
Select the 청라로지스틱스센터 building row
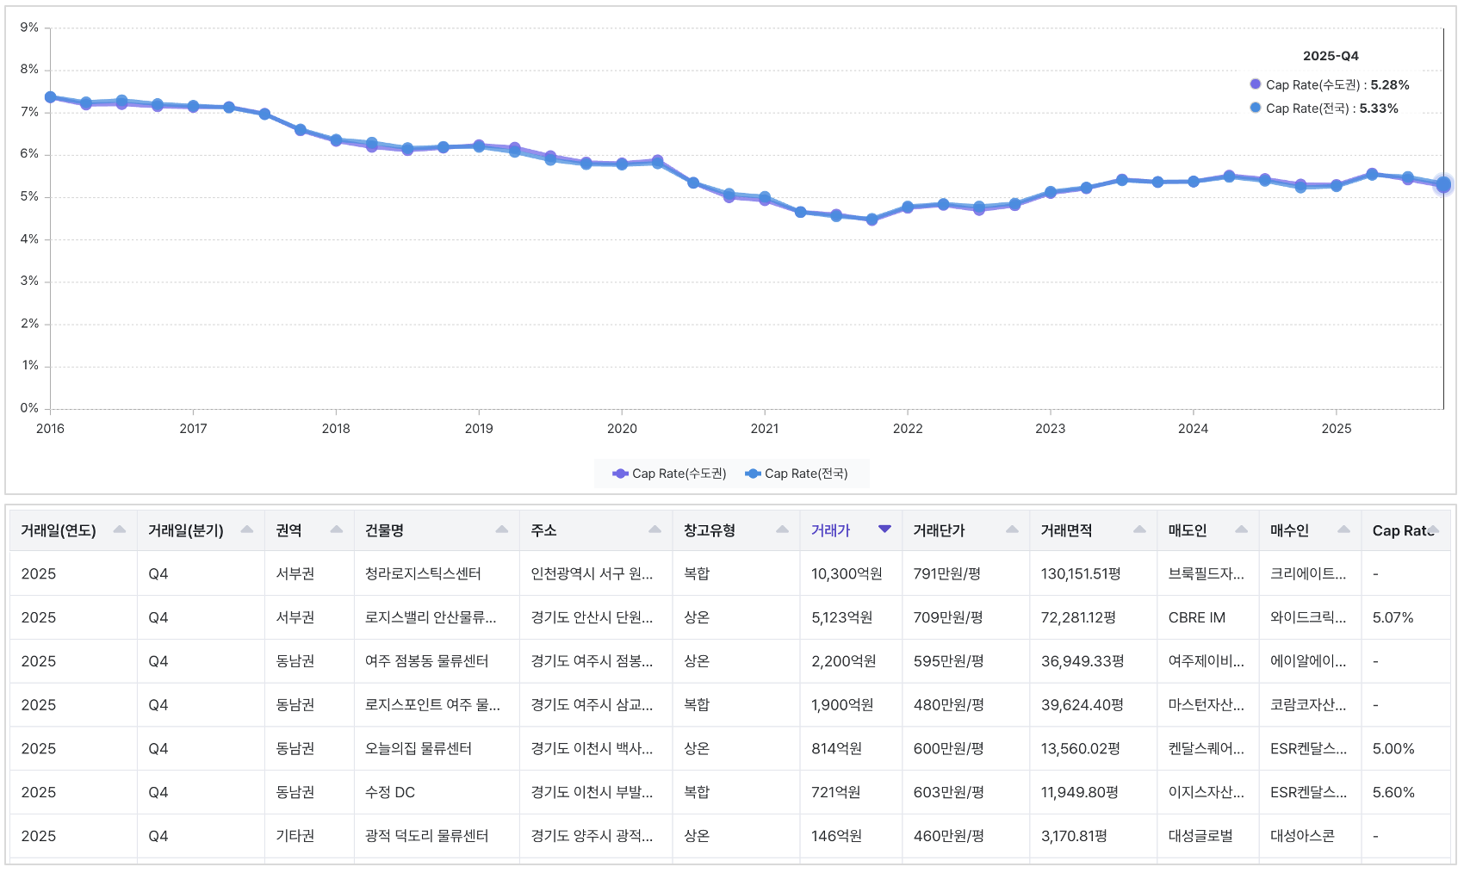click(x=423, y=573)
